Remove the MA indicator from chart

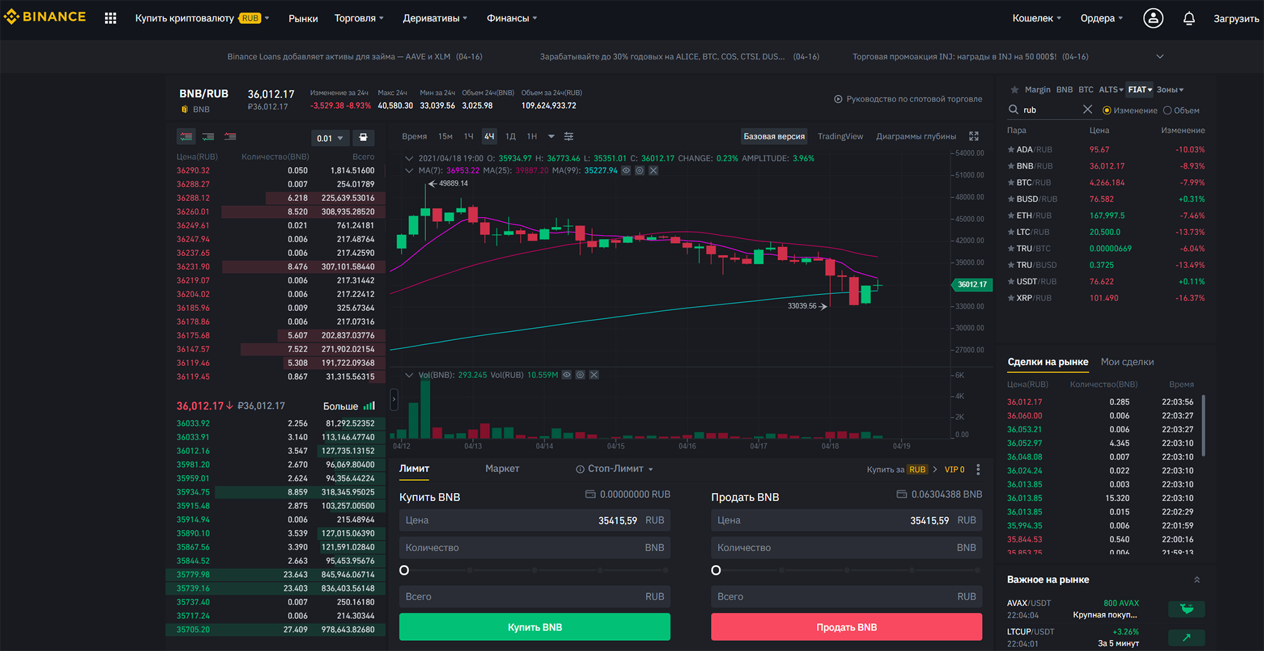653,171
